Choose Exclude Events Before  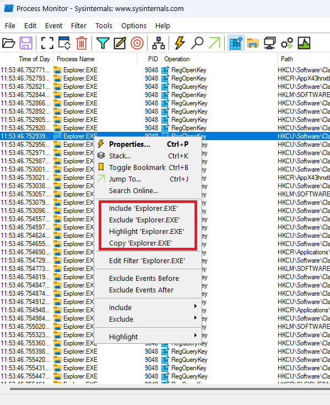pyautogui.click(x=148, y=279)
